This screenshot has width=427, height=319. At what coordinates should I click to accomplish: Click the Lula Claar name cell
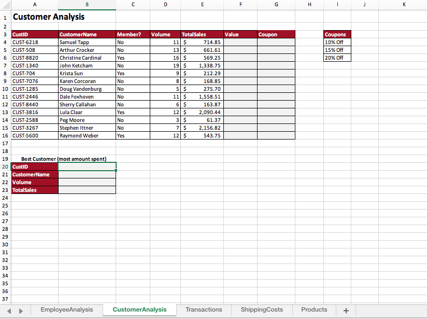[x=87, y=112]
